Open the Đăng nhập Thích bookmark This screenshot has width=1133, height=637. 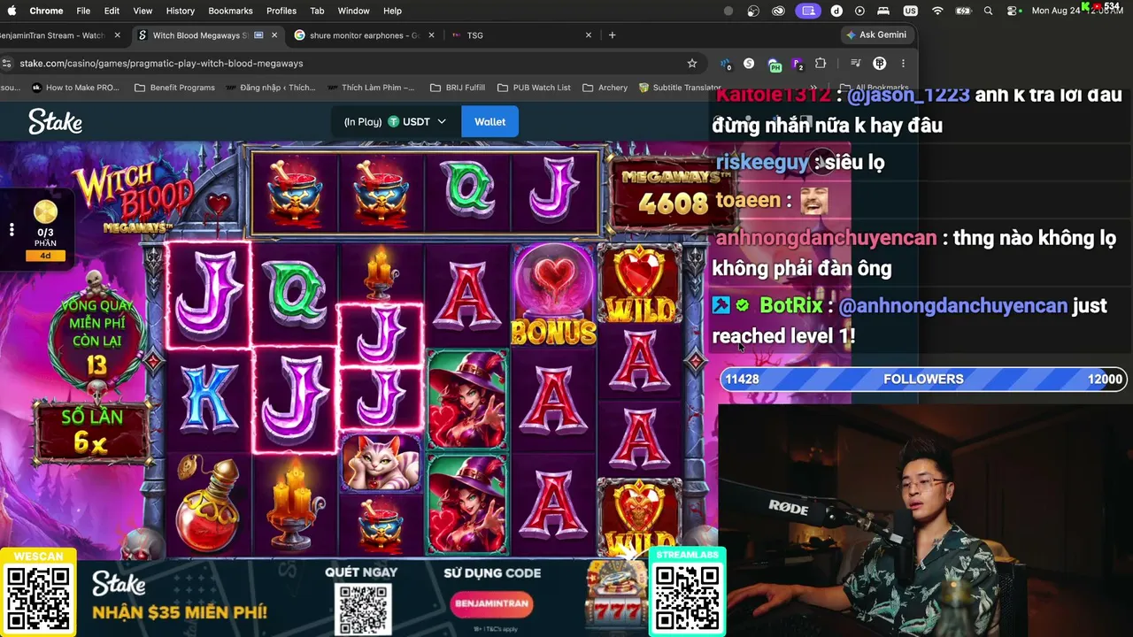pos(271,88)
